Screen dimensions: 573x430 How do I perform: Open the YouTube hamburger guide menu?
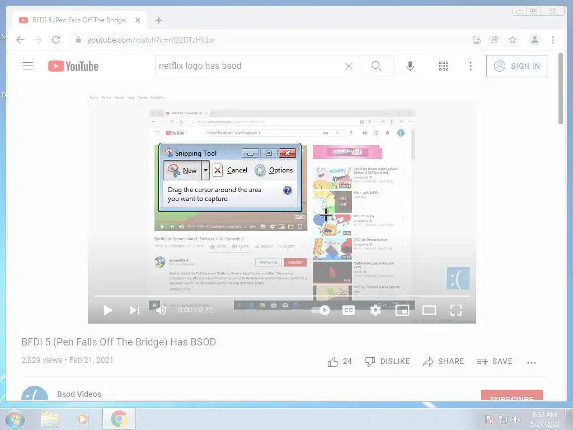coord(28,66)
